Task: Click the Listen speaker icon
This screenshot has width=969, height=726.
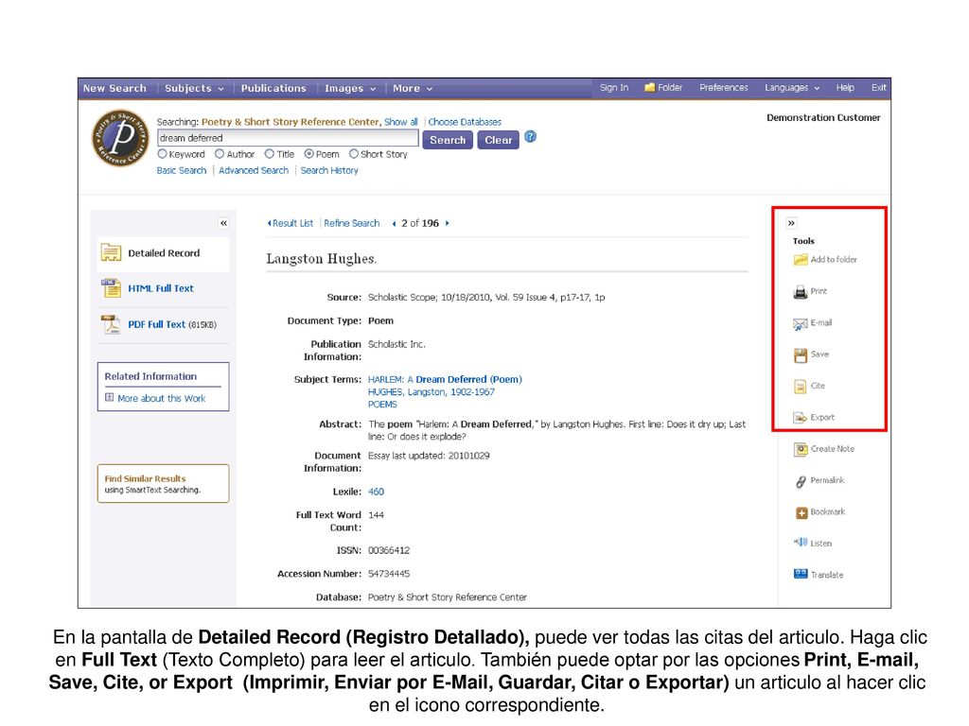Action: tap(801, 543)
